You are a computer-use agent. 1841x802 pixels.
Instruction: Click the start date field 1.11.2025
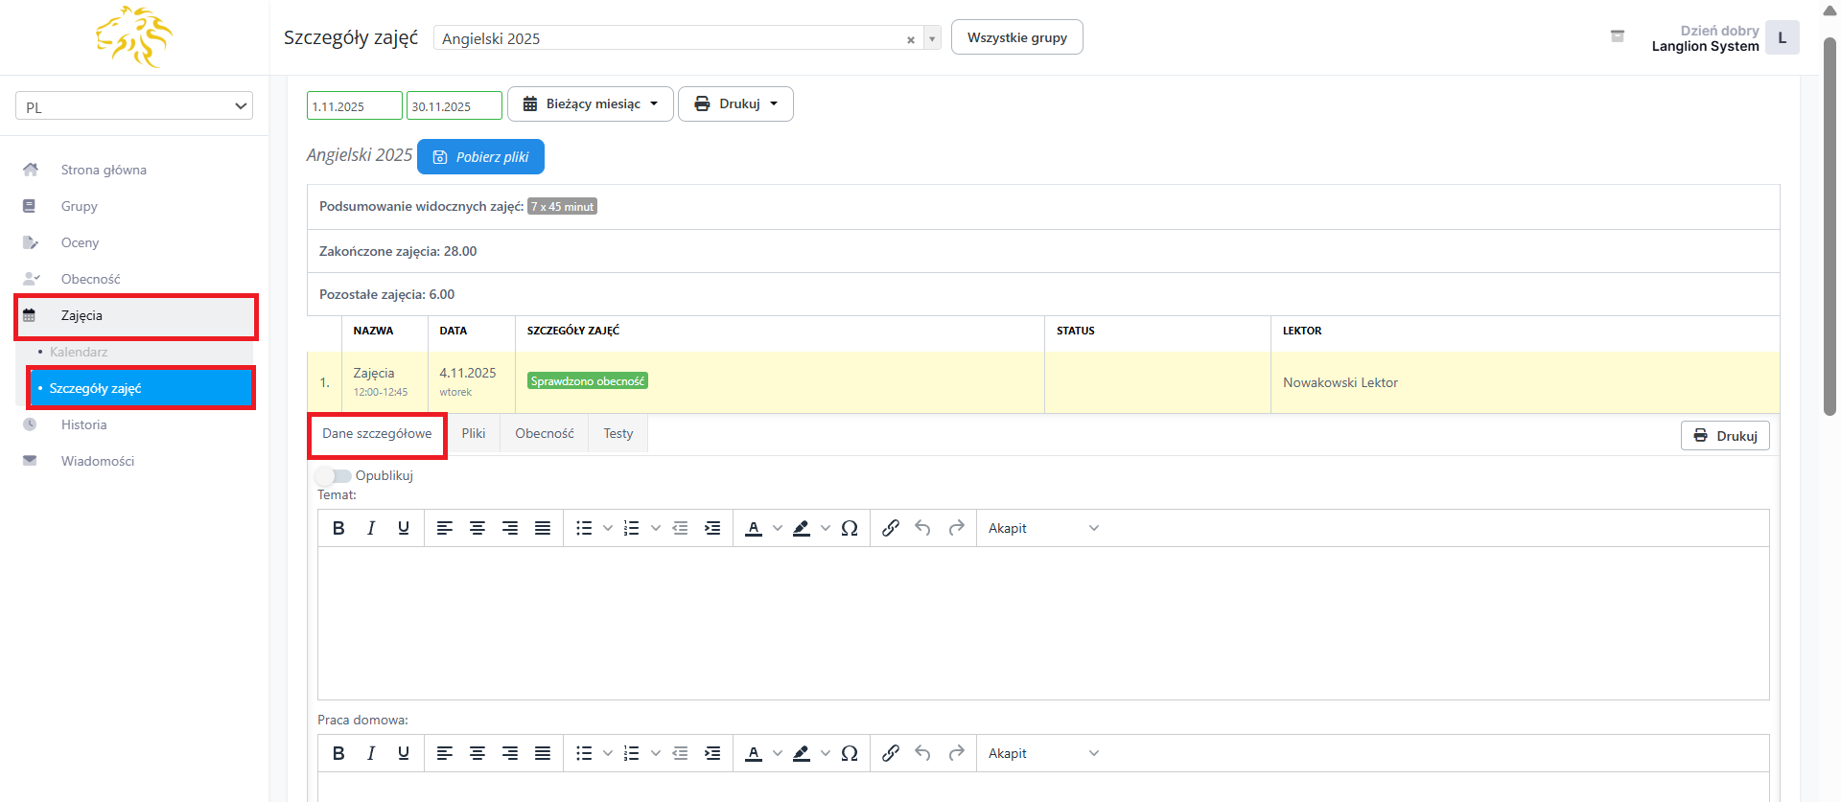click(x=354, y=106)
